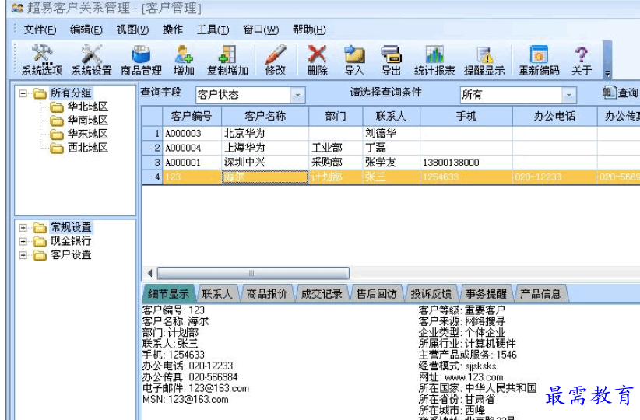Click customer code cell A000004
This screenshot has width=640, height=420.
pos(192,148)
